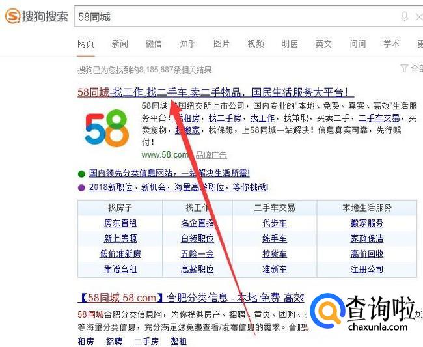Screen dimensions: 423x347
Task: Open the 图片 tab
Action: tap(222, 44)
